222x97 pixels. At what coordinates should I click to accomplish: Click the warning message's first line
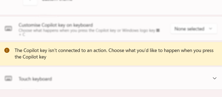click(114, 50)
